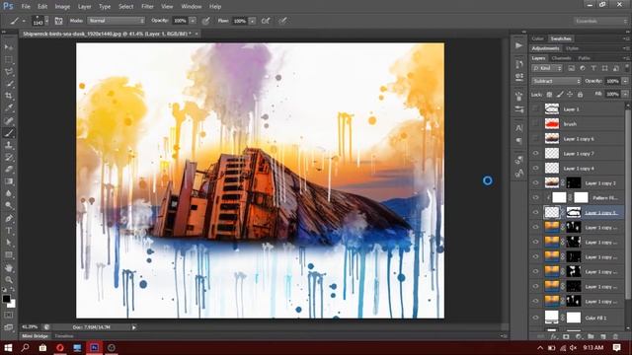
Task: Enable airbrush-style build-up icon
Action: [x=266, y=21]
